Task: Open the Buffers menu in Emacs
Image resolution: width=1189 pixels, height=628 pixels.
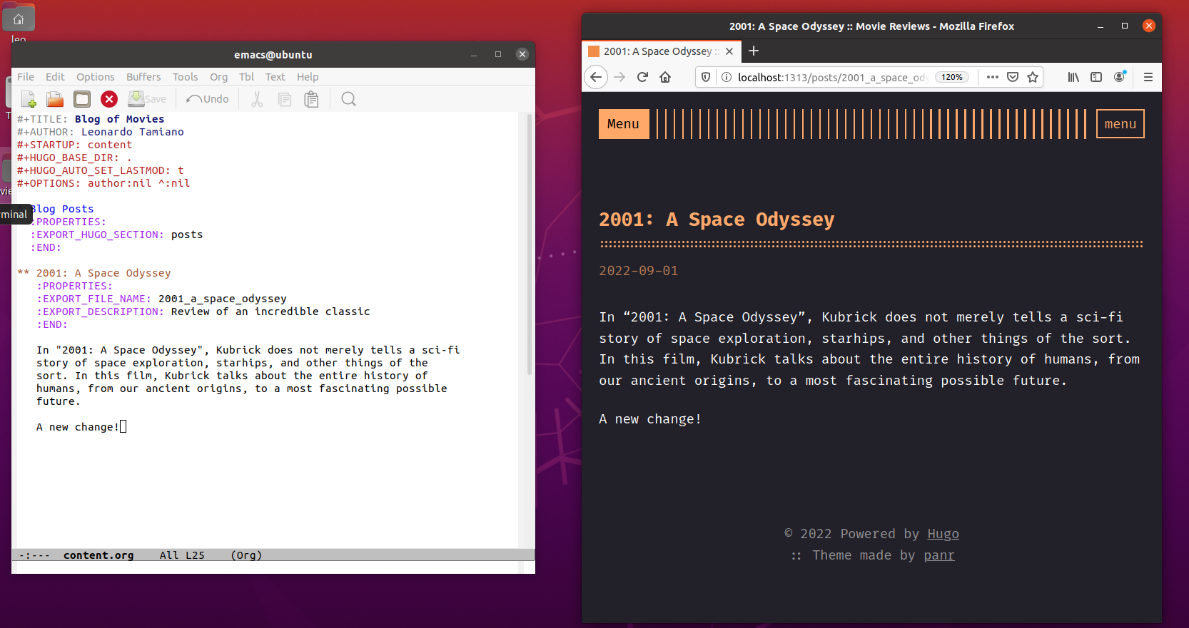Action: [x=143, y=77]
